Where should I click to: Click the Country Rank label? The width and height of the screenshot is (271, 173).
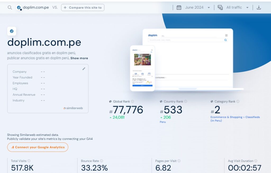coord(173,101)
